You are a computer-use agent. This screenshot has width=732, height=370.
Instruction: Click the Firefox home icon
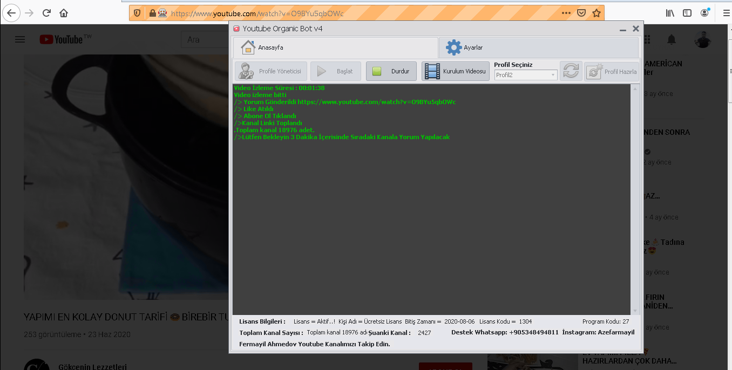64,13
